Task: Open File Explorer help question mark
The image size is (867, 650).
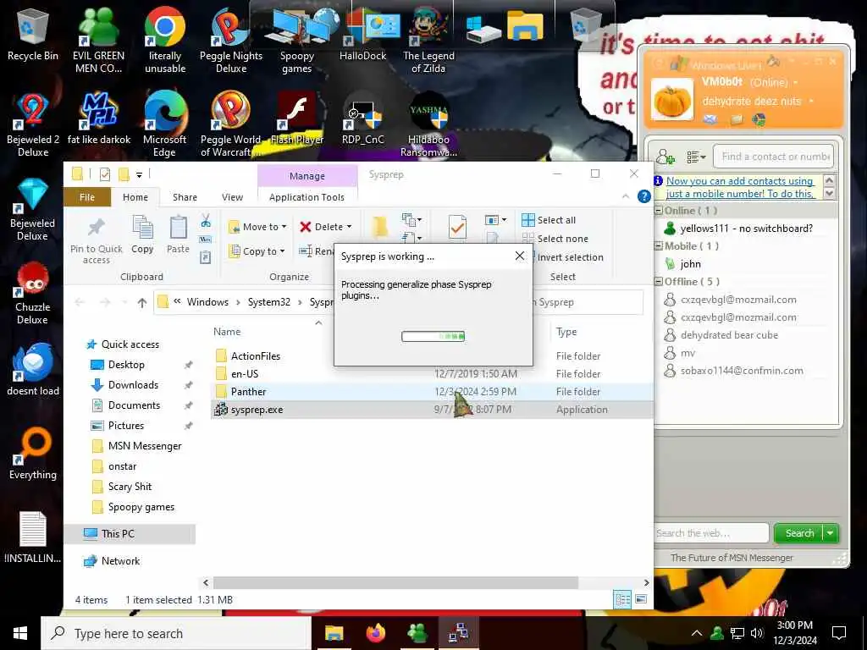Action: (643, 196)
